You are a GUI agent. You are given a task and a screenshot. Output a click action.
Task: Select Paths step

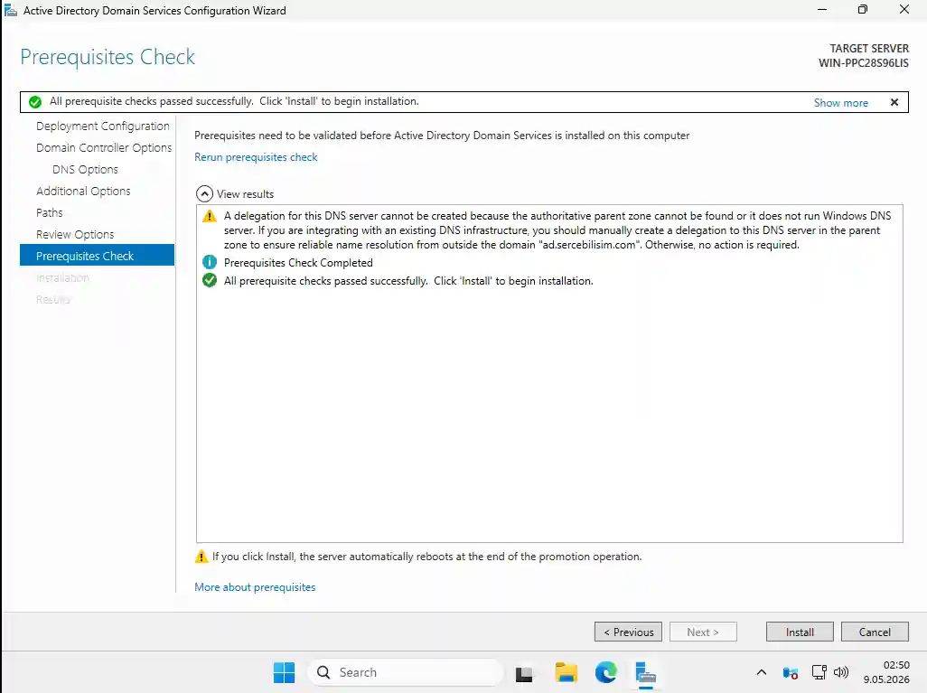[x=49, y=213]
